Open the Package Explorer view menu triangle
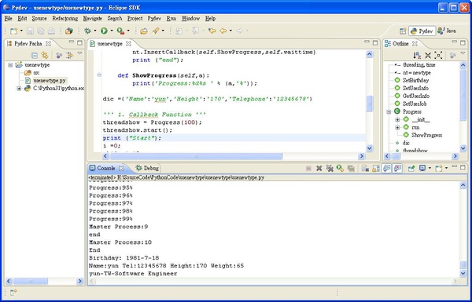 79,53
